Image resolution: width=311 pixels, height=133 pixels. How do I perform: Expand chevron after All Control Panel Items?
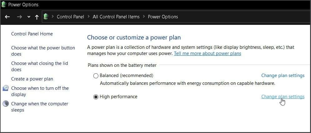pos(144,17)
